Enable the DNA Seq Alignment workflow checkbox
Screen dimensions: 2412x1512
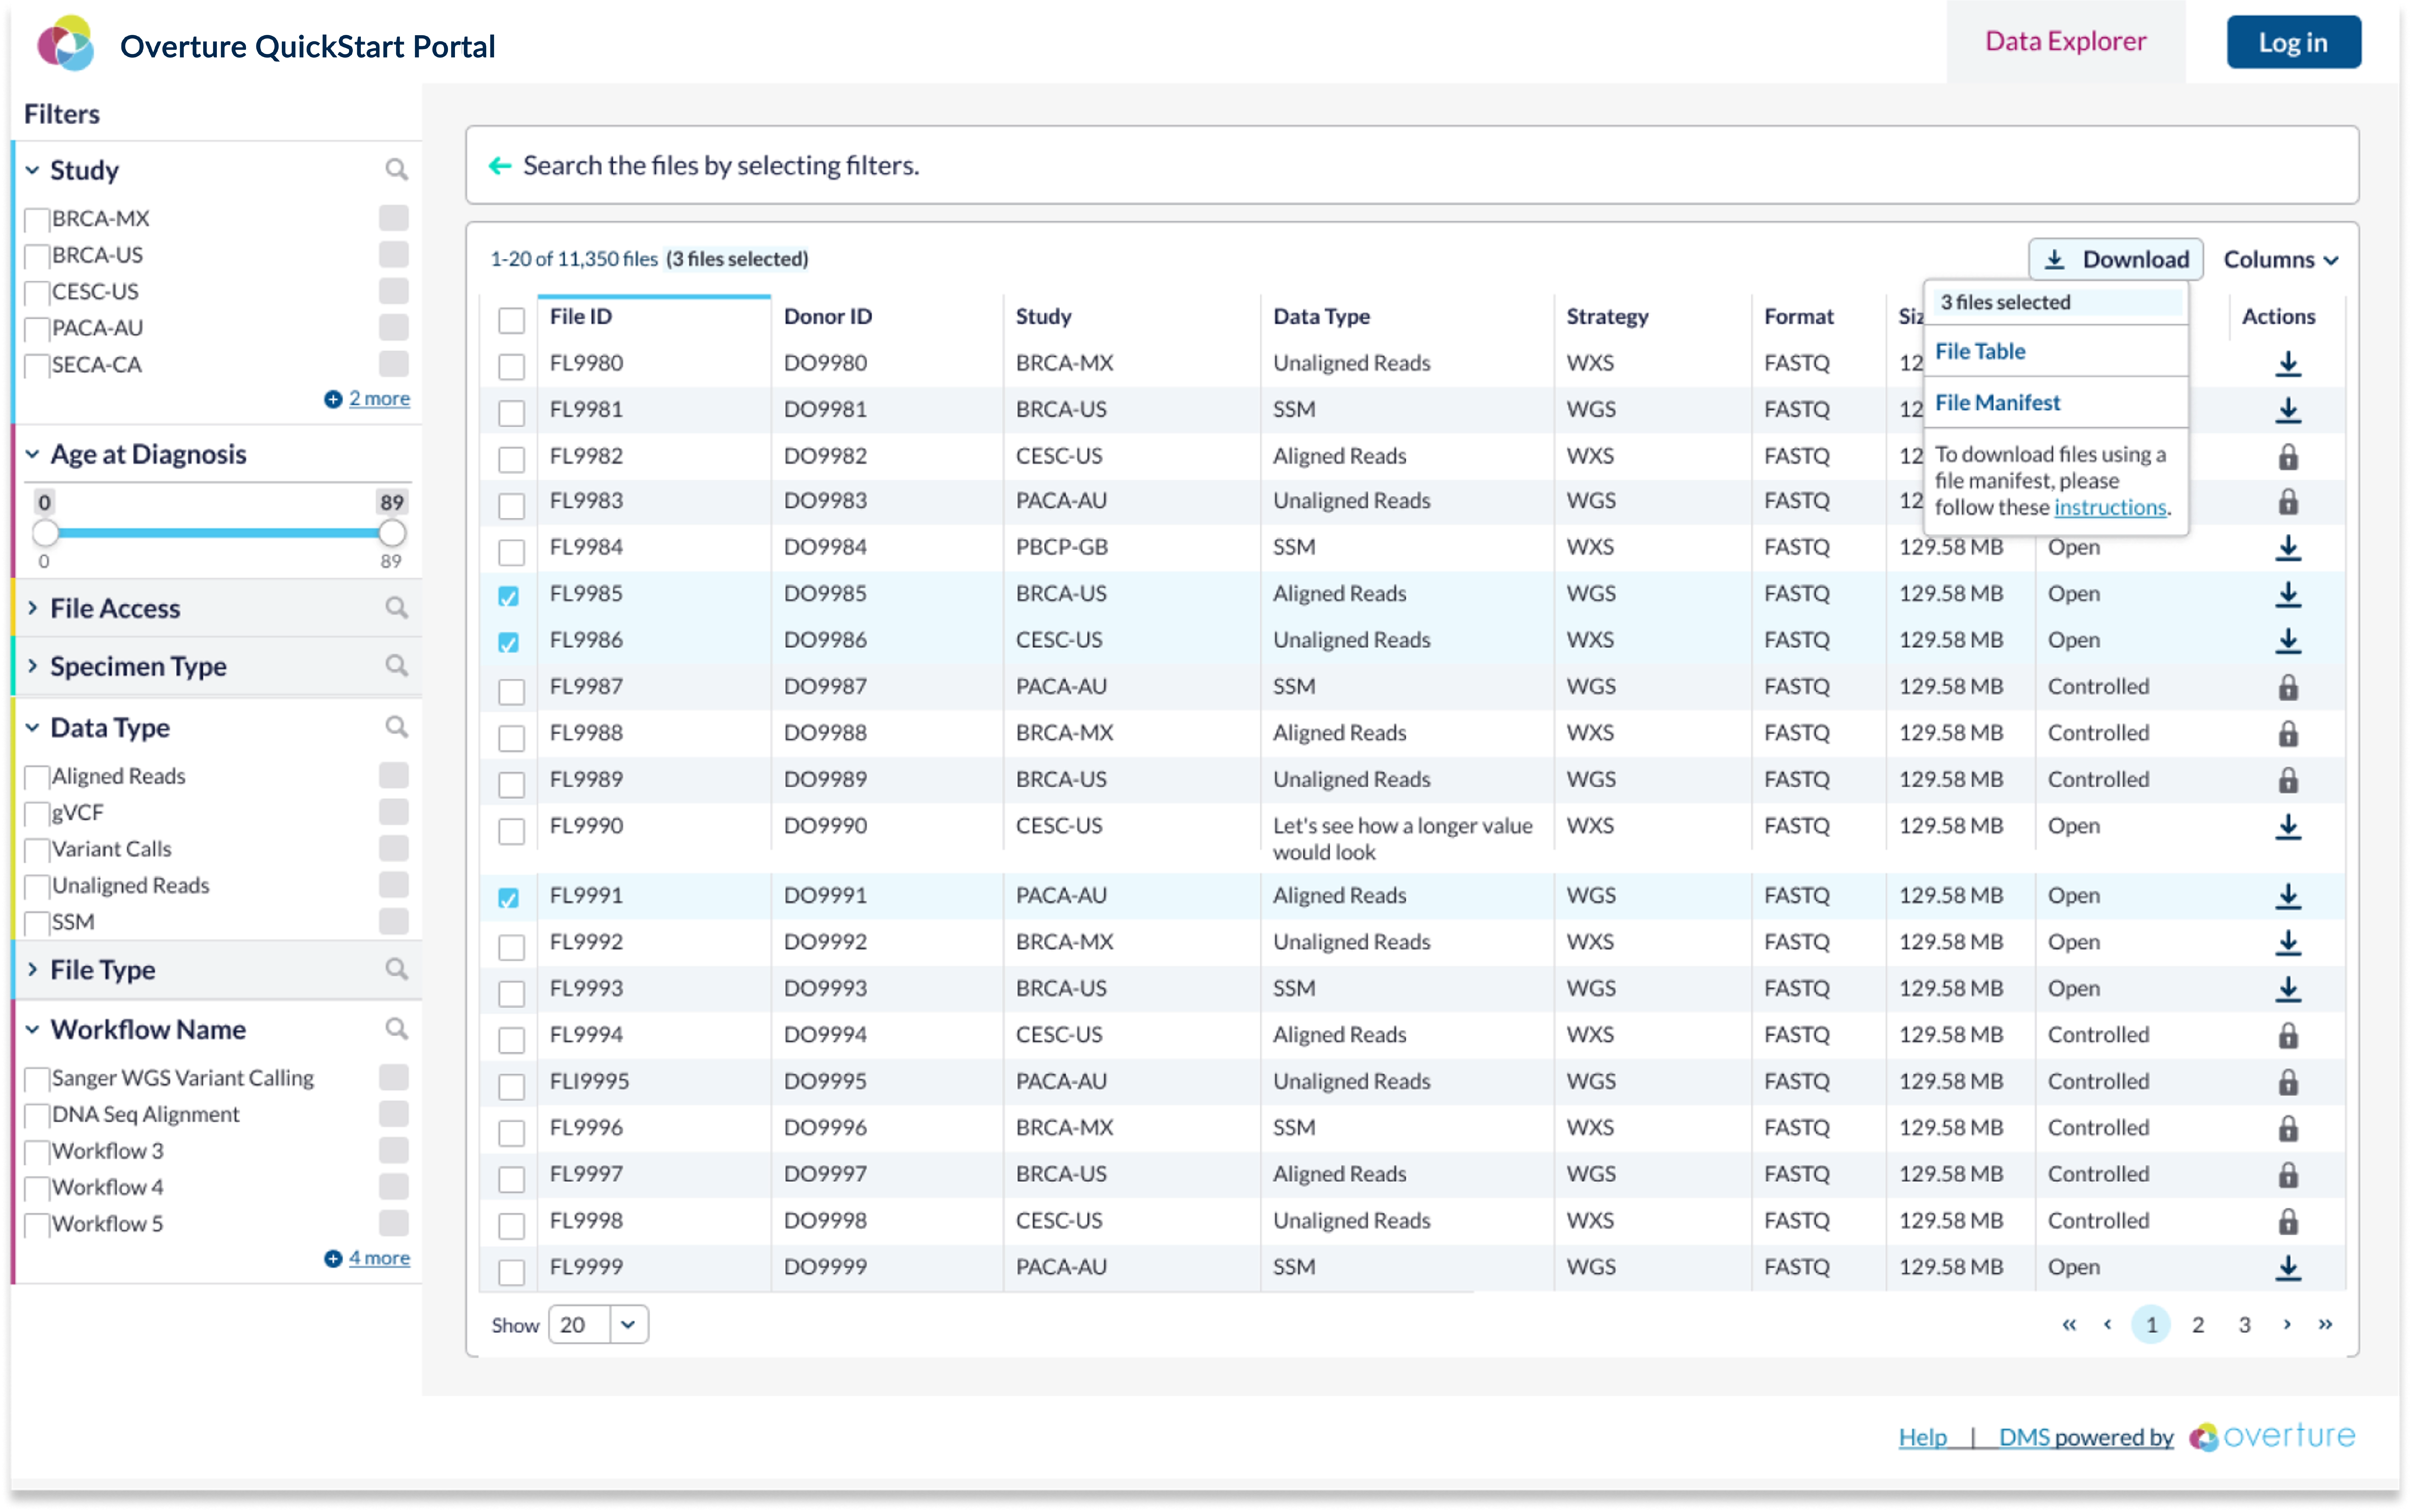click(x=37, y=1116)
